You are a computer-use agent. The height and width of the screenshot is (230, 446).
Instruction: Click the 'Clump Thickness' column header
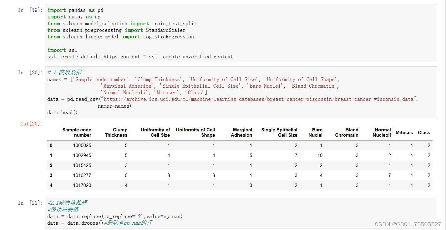tap(116, 132)
